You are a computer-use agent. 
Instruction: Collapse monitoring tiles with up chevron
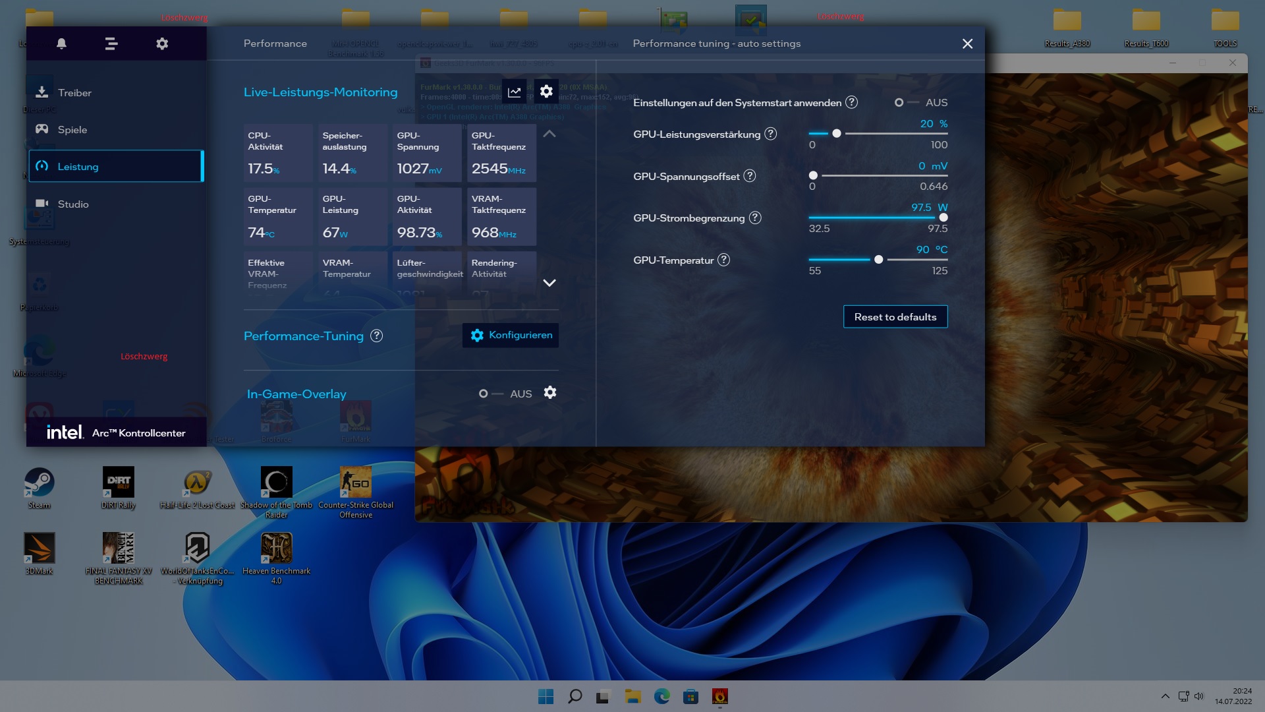549,134
